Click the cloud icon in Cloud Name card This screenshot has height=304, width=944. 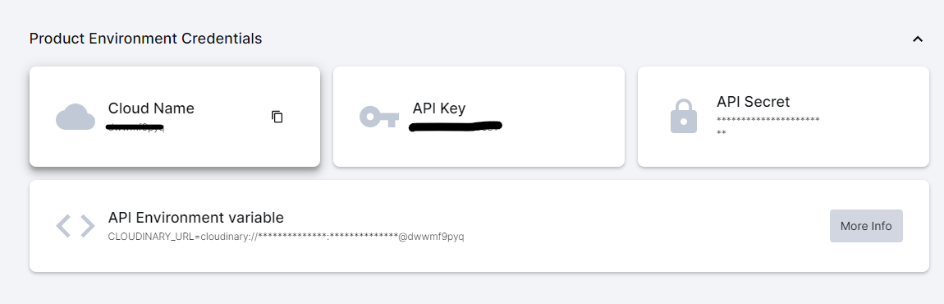pyautogui.click(x=76, y=117)
